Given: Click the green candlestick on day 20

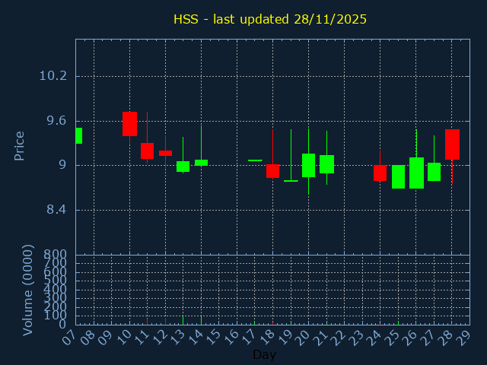Looking at the screenshot, I should click(308, 165).
